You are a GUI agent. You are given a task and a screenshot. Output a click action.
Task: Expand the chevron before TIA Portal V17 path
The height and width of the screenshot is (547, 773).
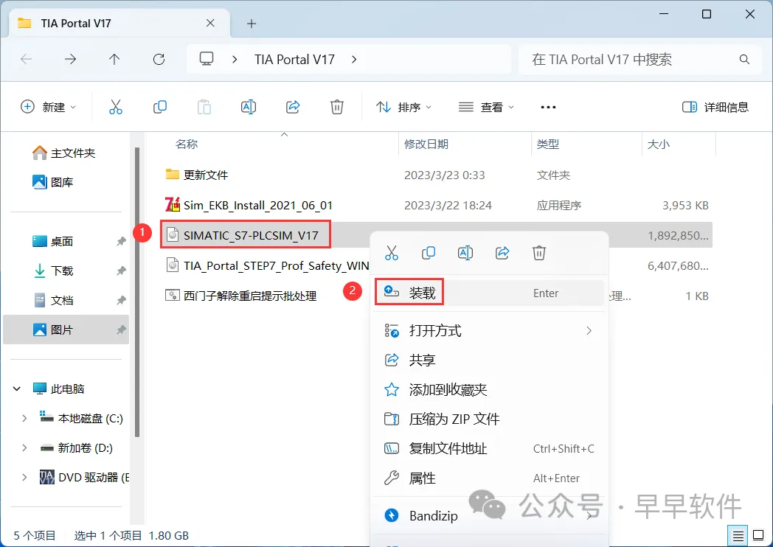[x=235, y=60]
